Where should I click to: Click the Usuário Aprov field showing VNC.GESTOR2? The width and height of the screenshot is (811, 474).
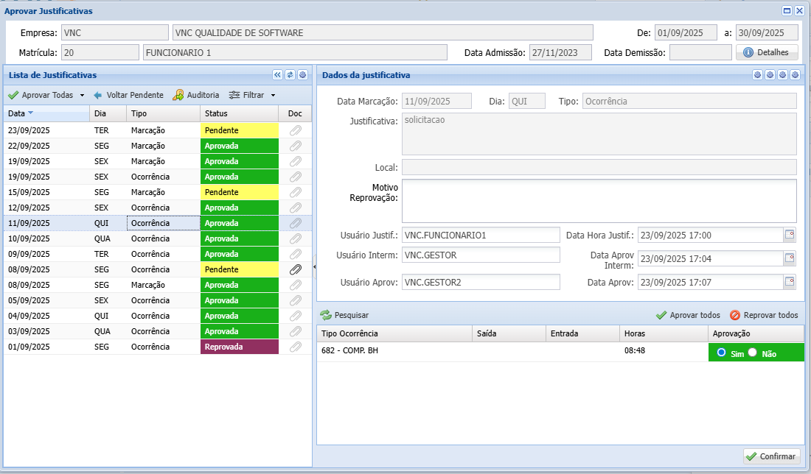[x=481, y=282]
